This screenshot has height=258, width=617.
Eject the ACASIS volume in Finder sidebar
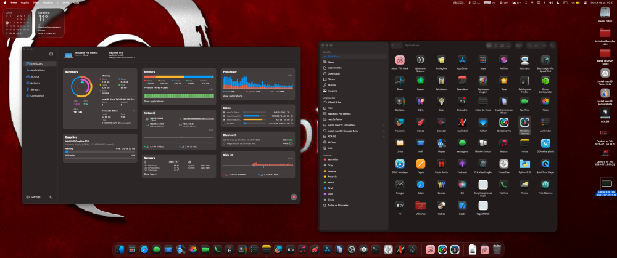coord(384,136)
